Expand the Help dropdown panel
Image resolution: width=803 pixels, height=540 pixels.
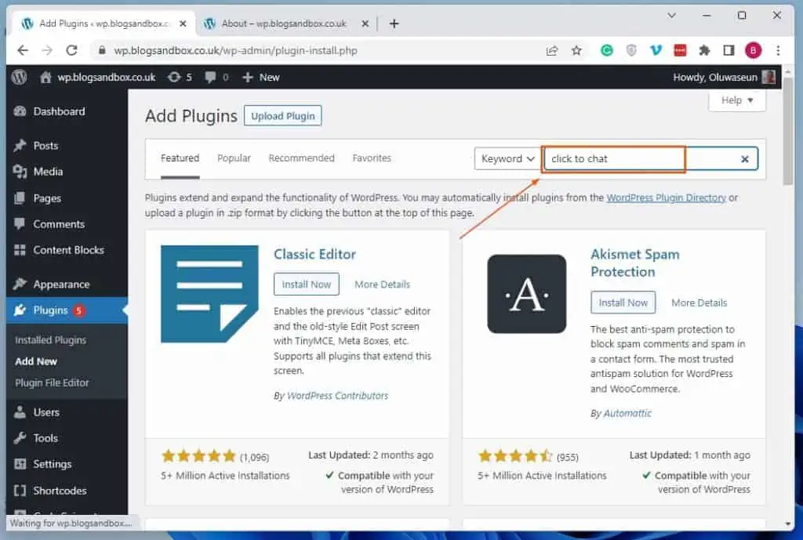(x=737, y=100)
